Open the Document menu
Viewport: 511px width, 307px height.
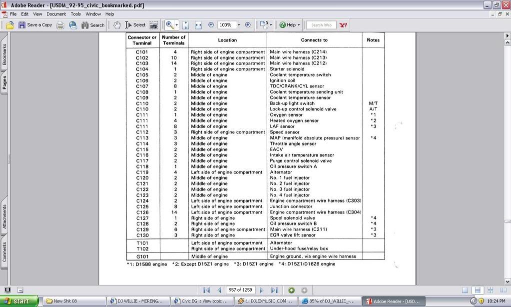[56, 14]
